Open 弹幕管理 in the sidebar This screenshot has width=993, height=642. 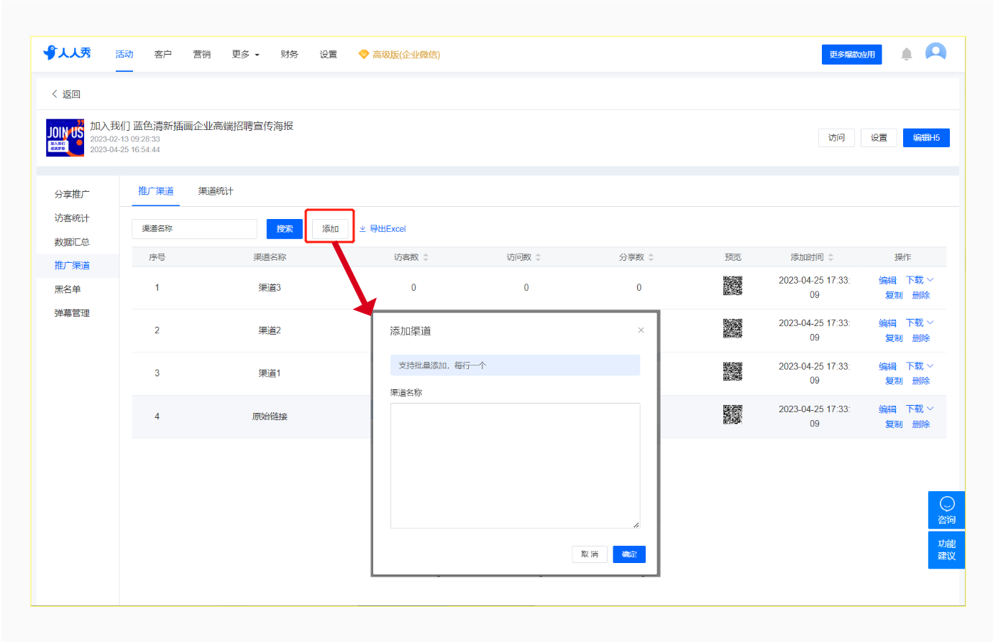pyautogui.click(x=72, y=313)
